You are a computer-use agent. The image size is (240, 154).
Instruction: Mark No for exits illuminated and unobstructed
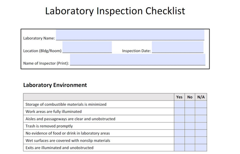(190, 148)
